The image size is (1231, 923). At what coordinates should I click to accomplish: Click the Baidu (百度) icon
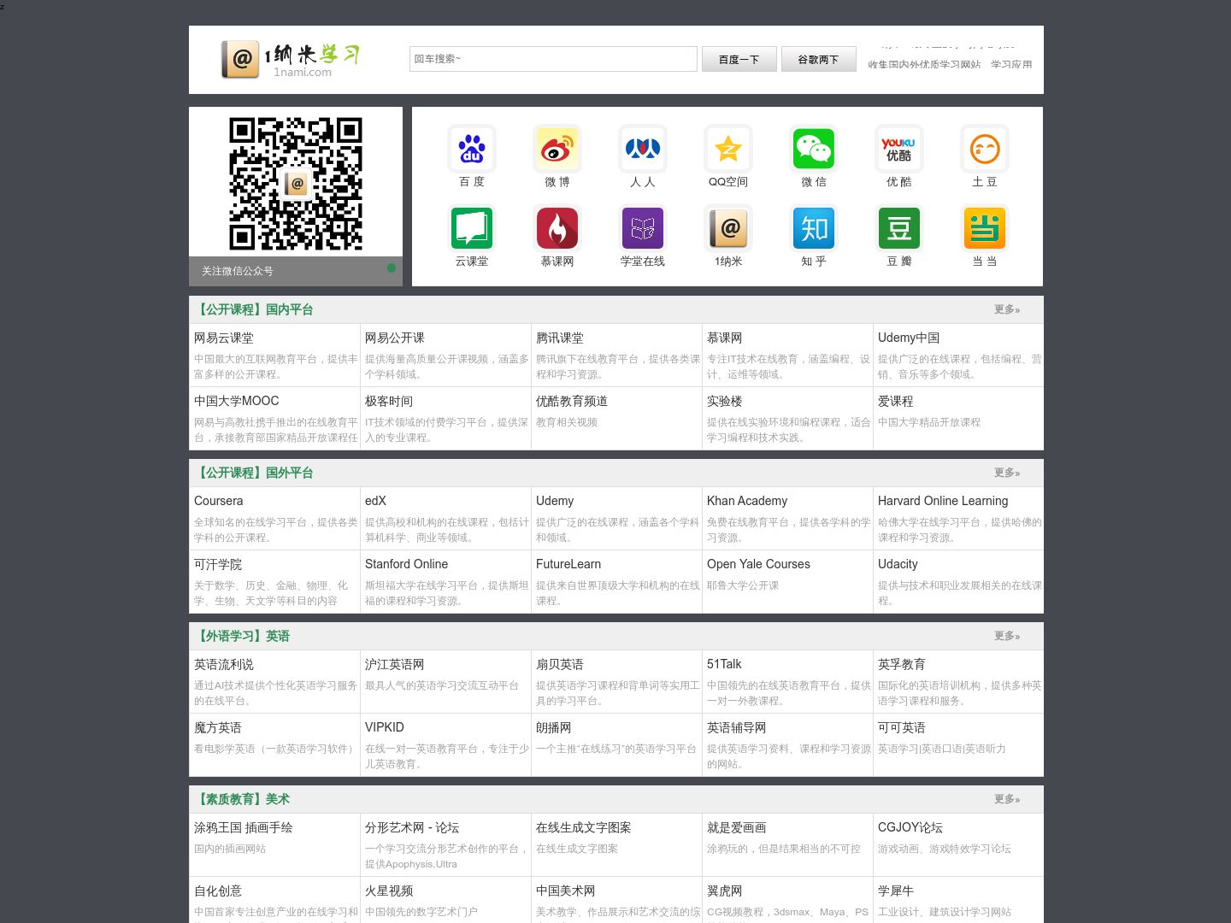point(472,149)
